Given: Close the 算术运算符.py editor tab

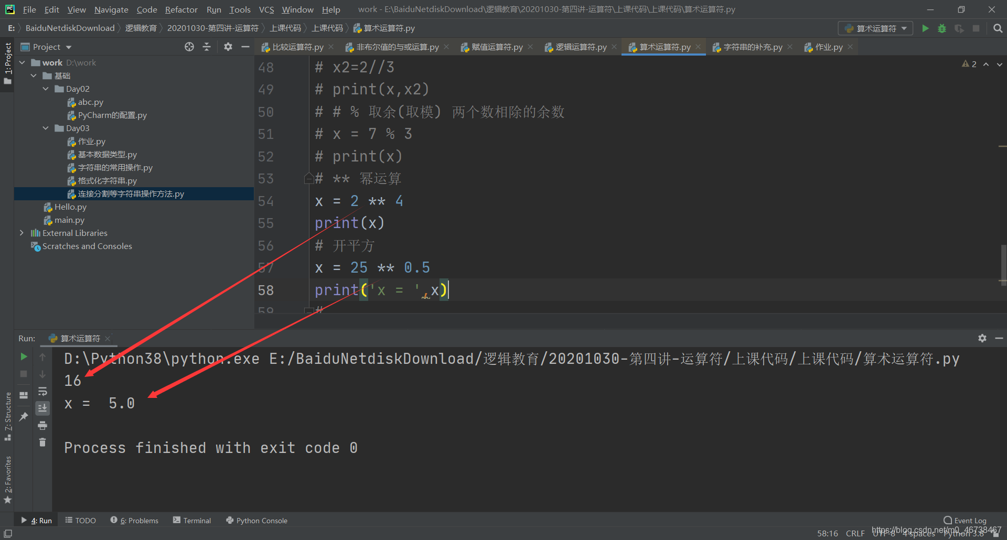Looking at the screenshot, I should coord(698,47).
